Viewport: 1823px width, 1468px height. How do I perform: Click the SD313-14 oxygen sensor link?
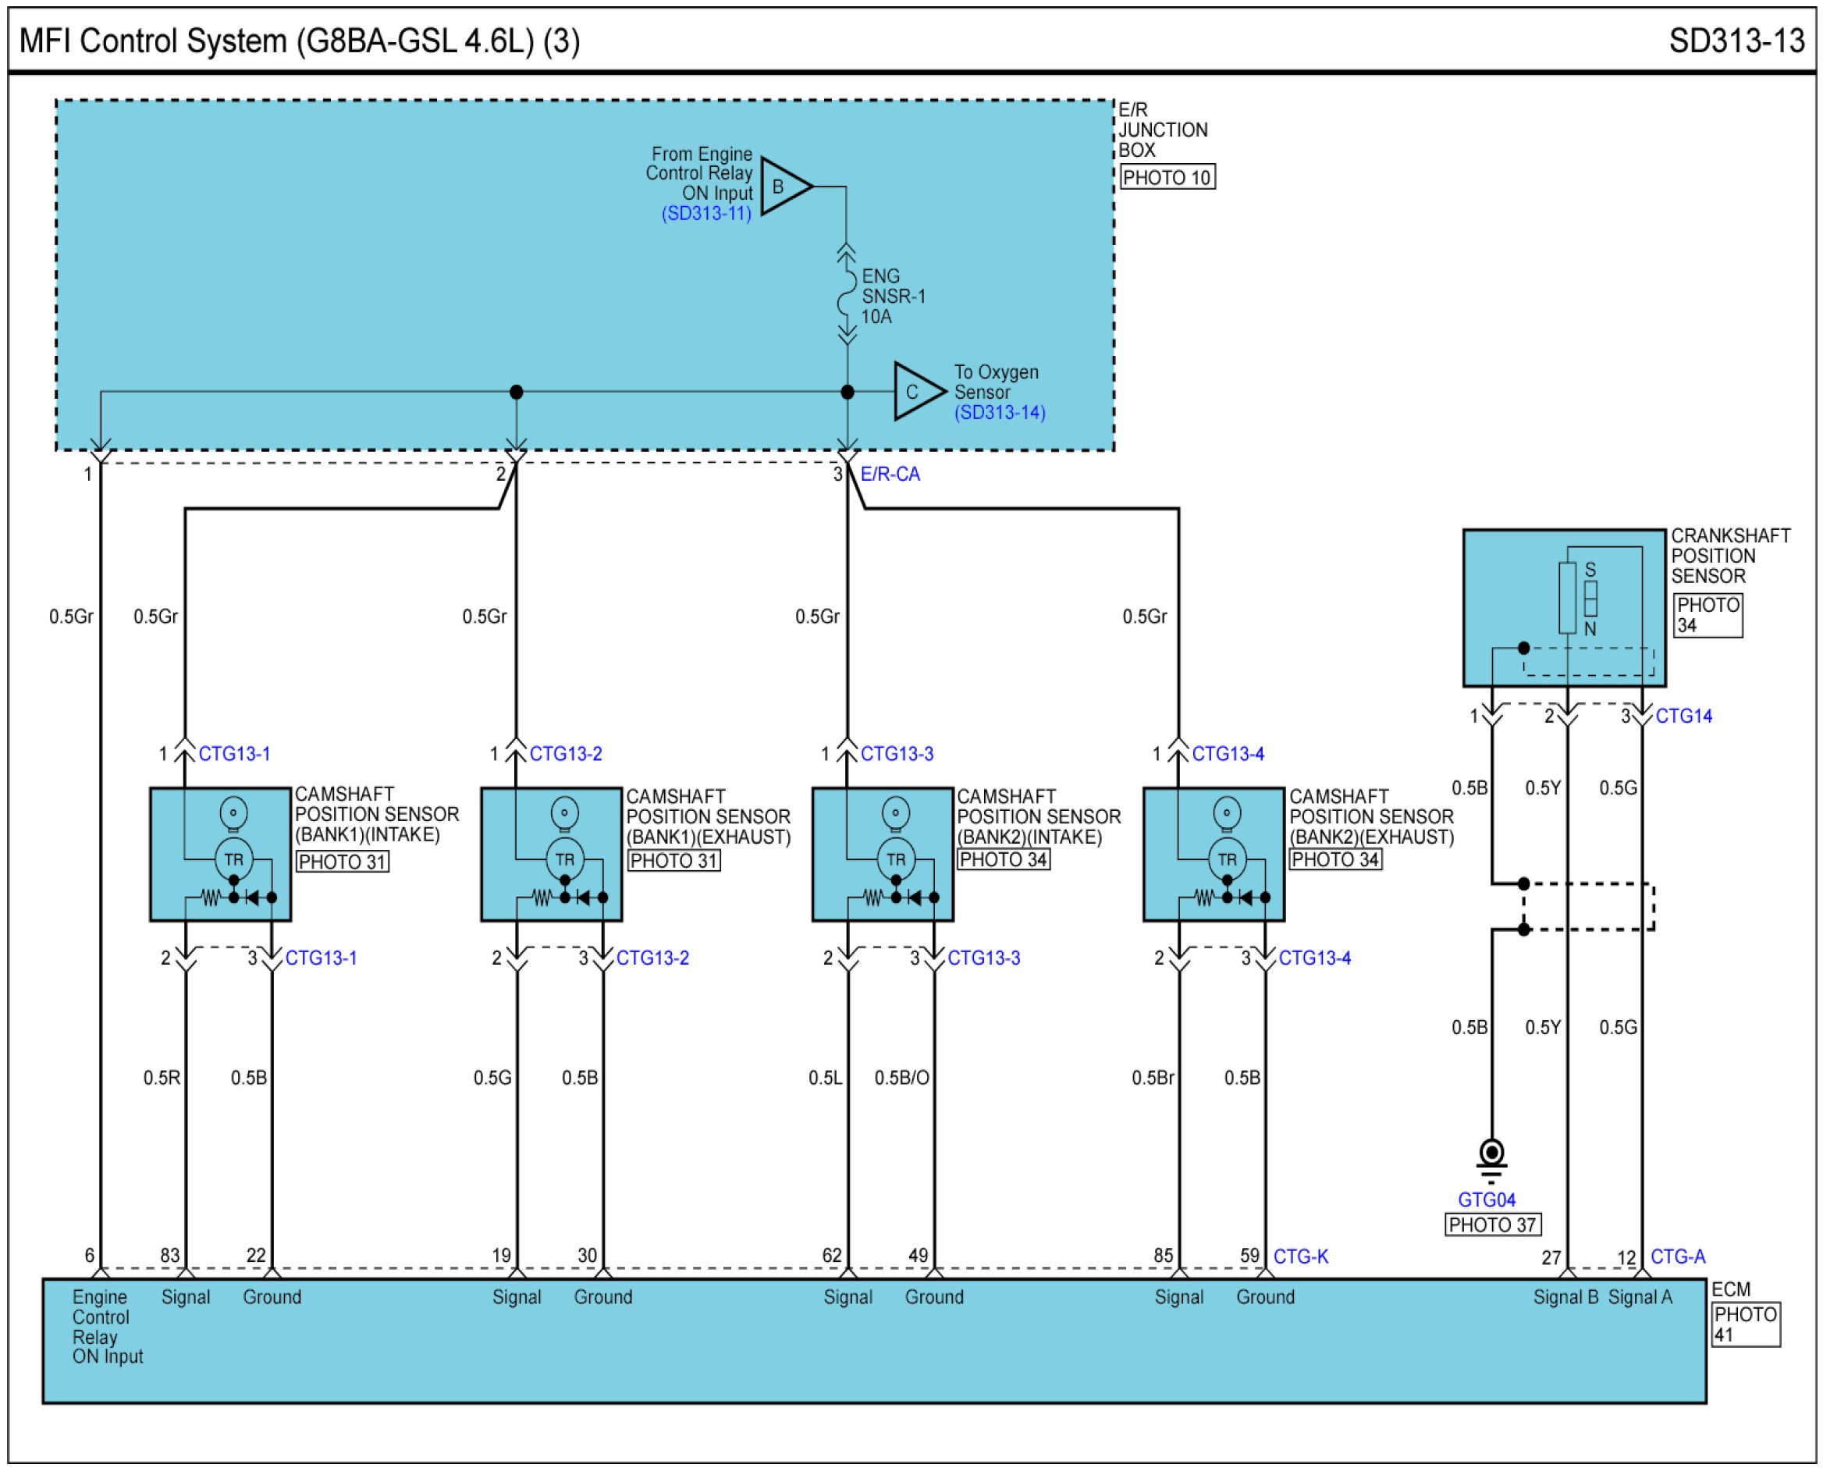tap(1000, 413)
